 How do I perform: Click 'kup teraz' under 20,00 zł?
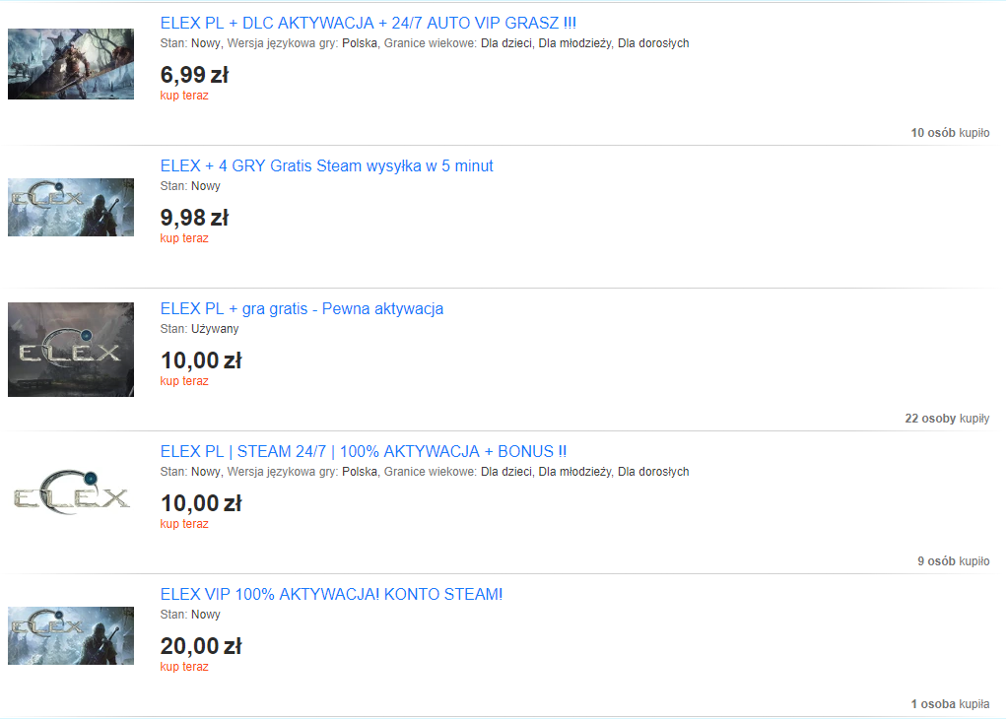pos(184,667)
